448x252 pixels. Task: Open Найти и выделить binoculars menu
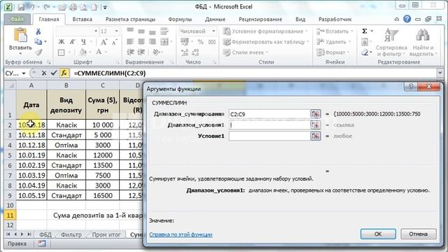[x=423, y=42]
